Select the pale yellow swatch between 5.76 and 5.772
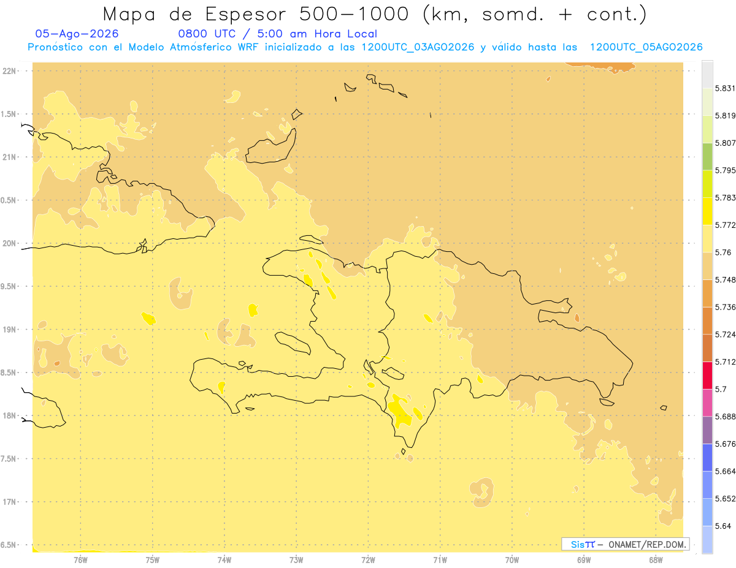736x568 pixels. (707, 238)
